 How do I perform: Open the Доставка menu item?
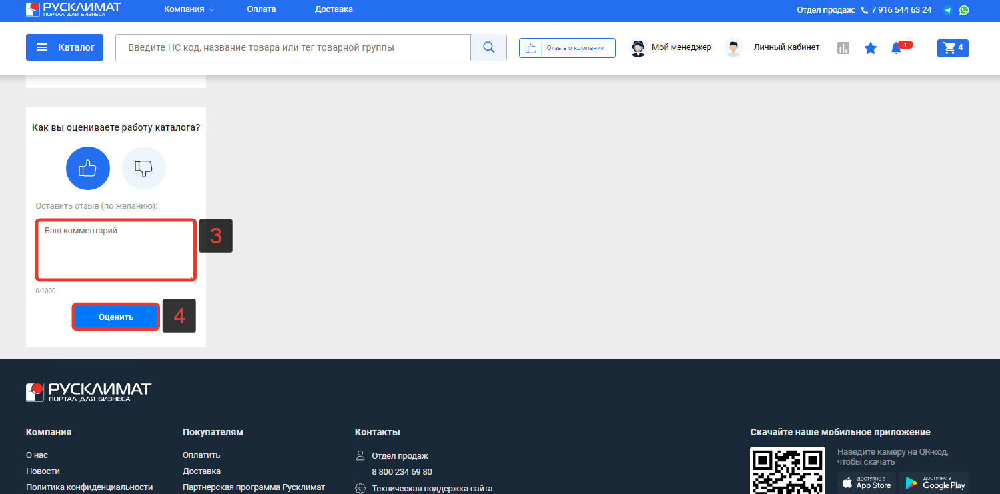coord(334,9)
